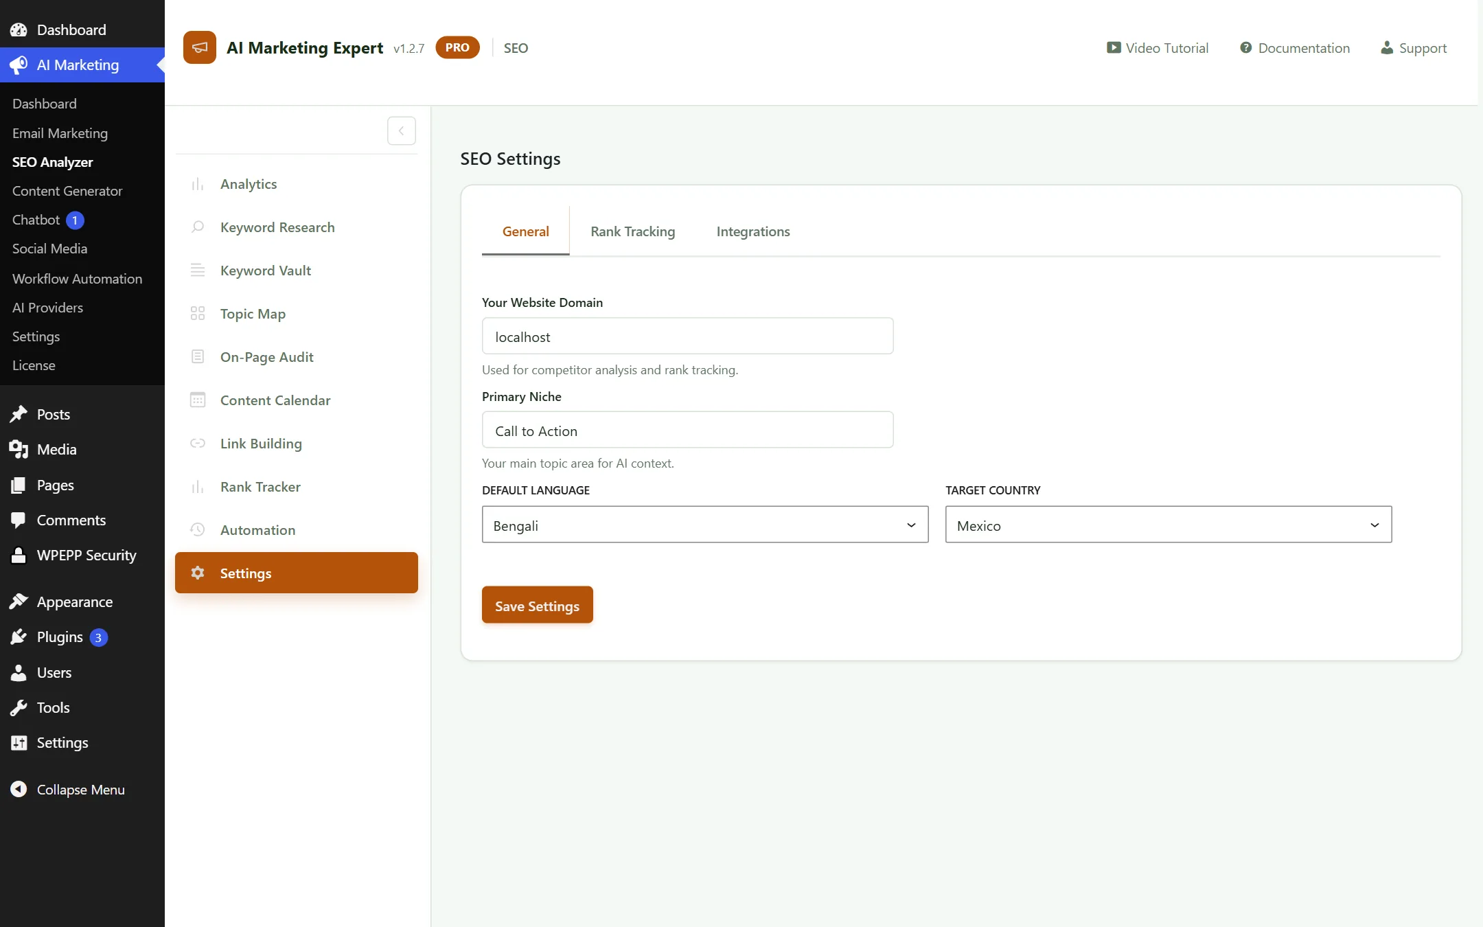Click the Automation clock icon
Image resolution: width=1483 pixels, height=927 pixels.
point(198,530)
